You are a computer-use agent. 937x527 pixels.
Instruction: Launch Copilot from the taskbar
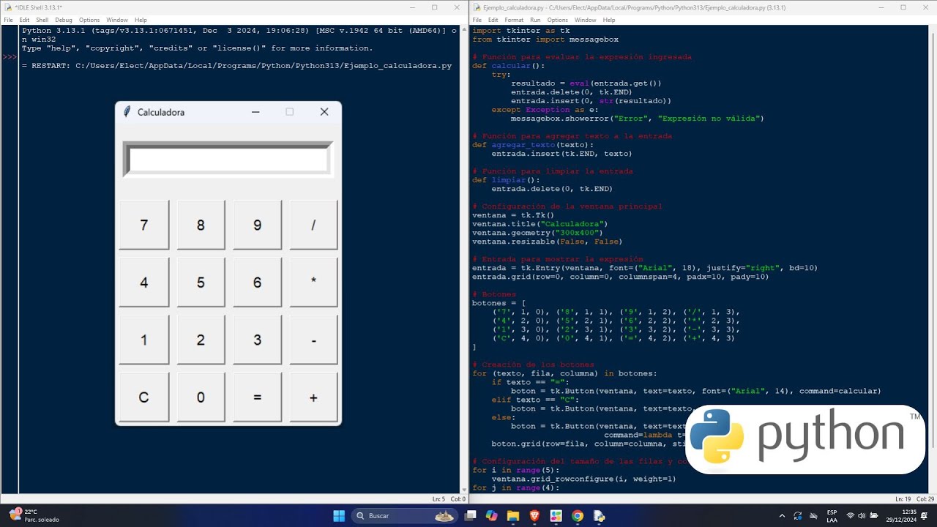(x=491, y=516)
